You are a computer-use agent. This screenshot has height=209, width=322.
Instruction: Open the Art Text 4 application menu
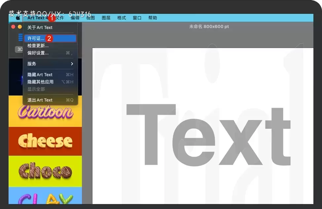[x=37, y=18]
